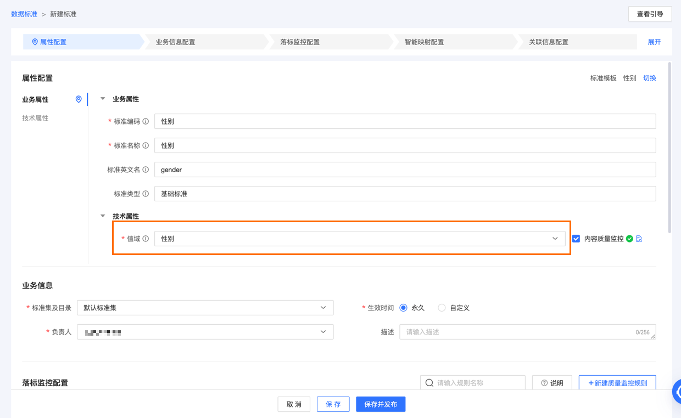Click the 标准类型 field showing 基础标准
Image resolution: width=681 pixels, height=418 pixels.
coord(405,194)
